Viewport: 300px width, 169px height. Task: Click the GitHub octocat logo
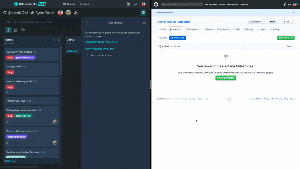click(156, 4)
